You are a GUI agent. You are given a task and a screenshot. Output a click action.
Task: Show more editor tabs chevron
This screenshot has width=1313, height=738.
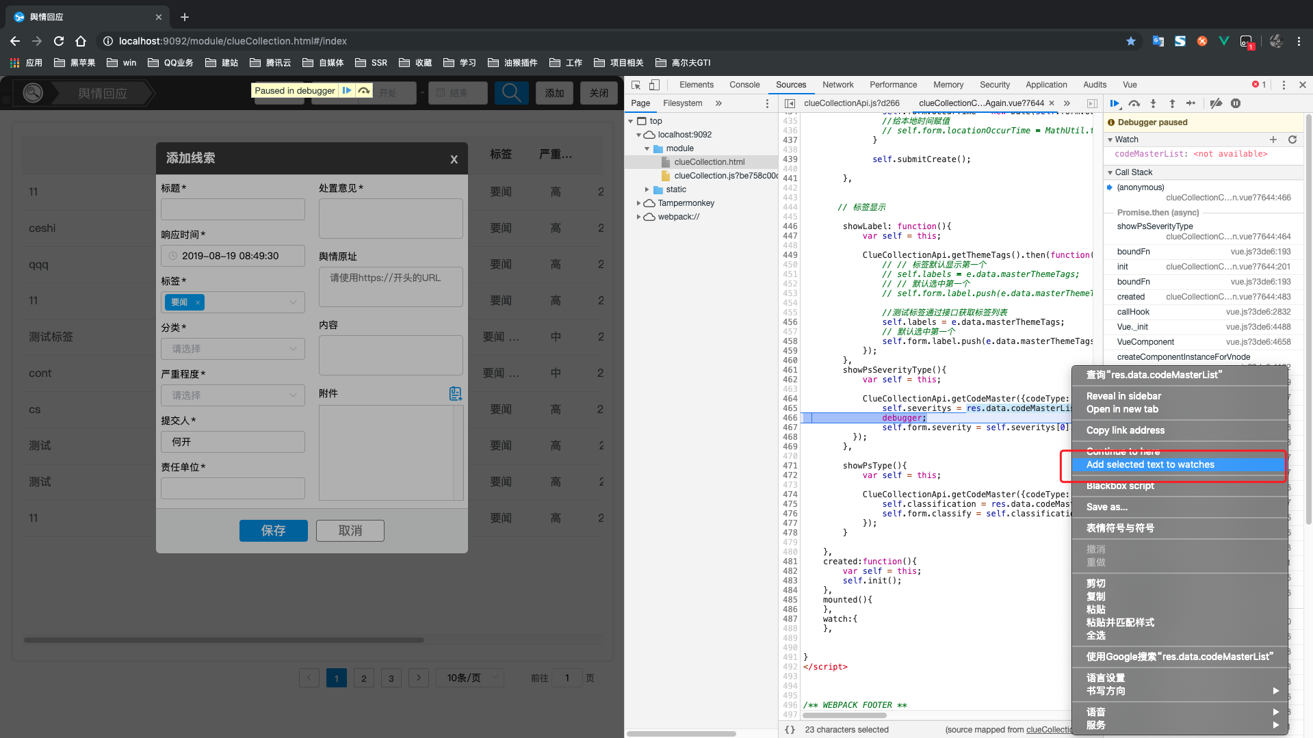(1067, 103)
